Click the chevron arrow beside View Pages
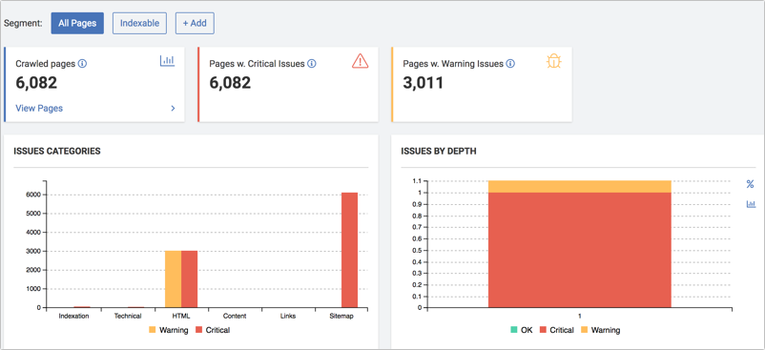Image resolution: width=765 pixels, height=350 pixels. [x=173, y=108]
